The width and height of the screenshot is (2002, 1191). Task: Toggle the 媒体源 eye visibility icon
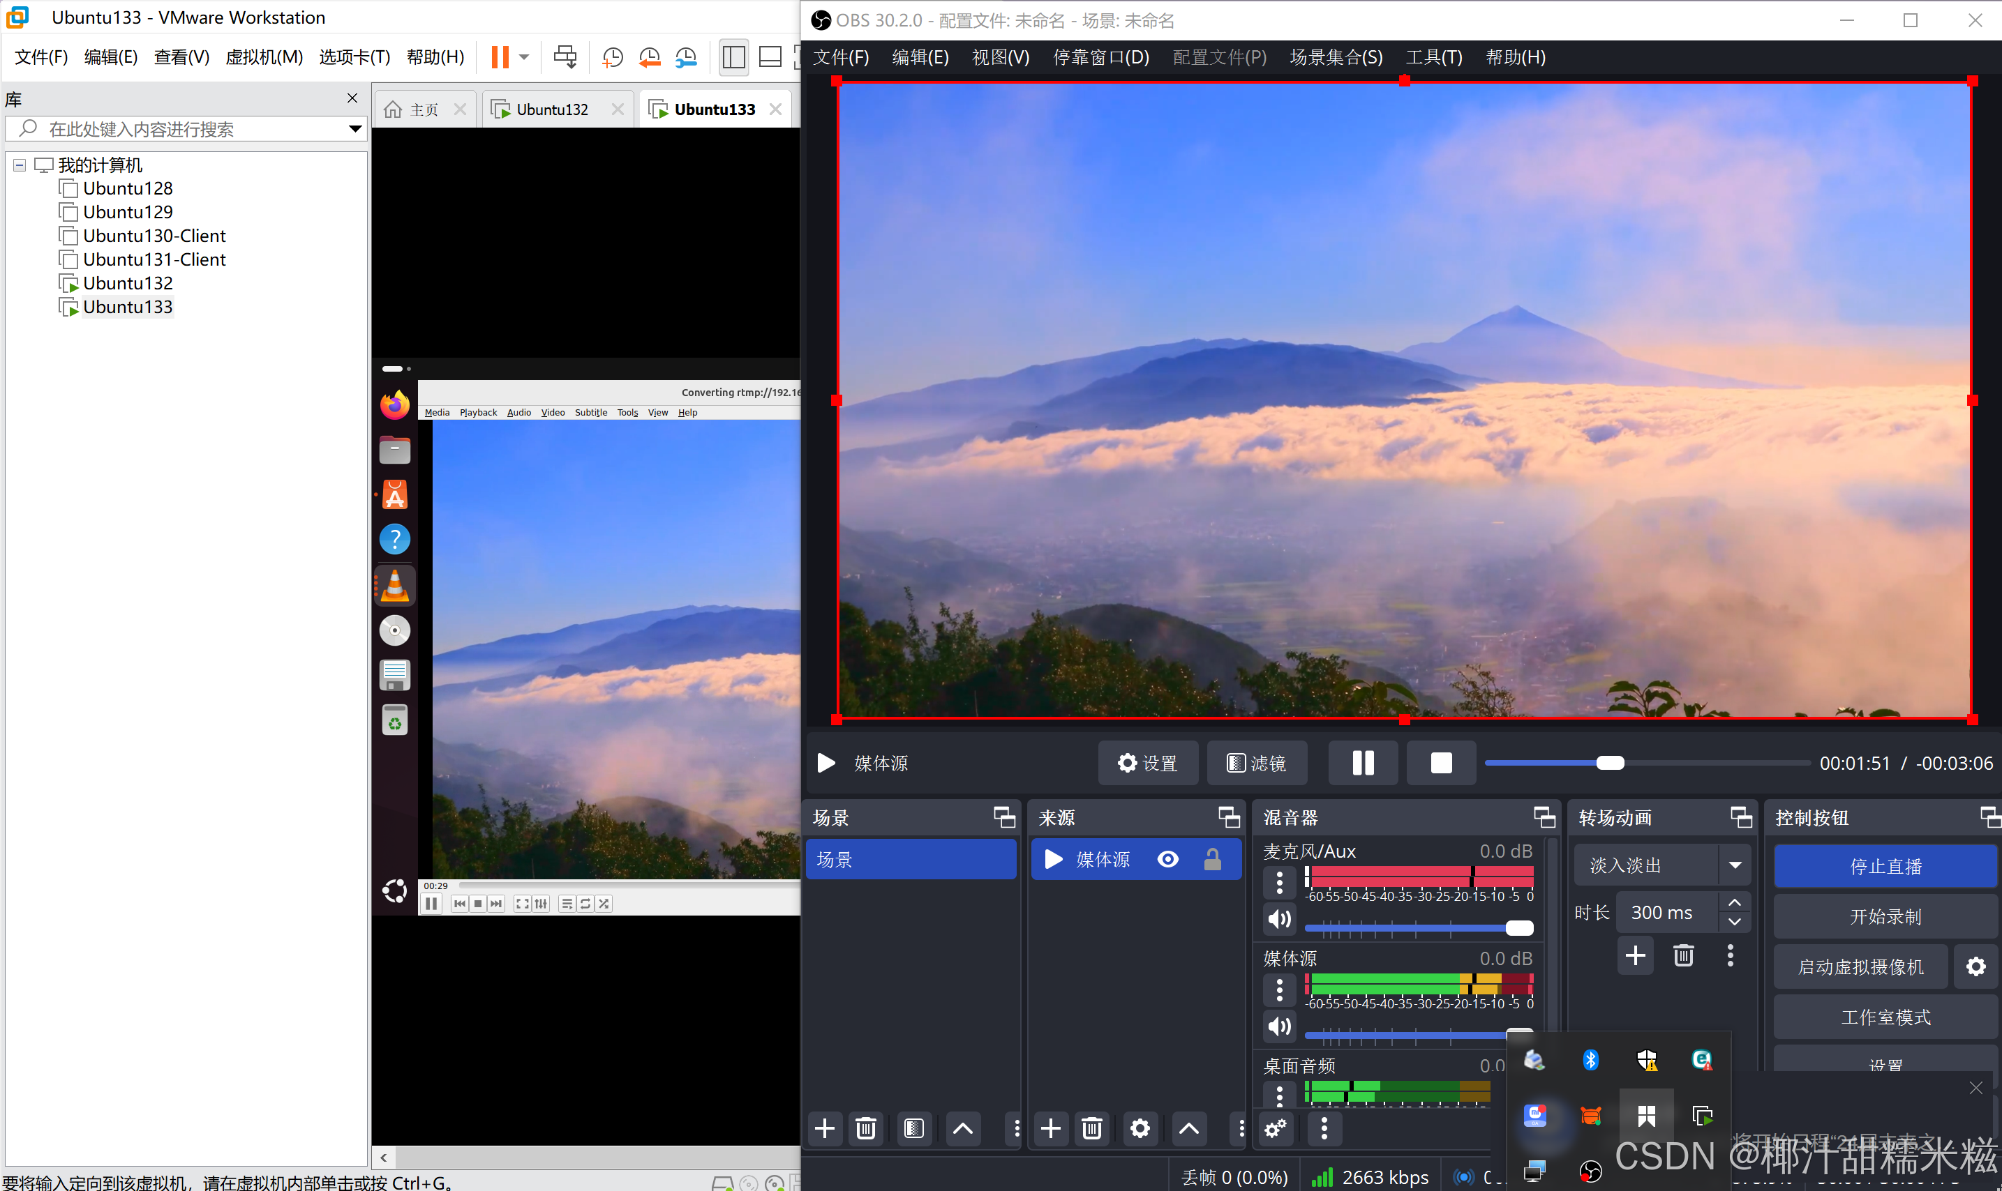(x=1167, y=860)
